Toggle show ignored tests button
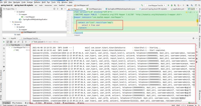This screenshot has width=201, height=106. click(x=11, y=42)
